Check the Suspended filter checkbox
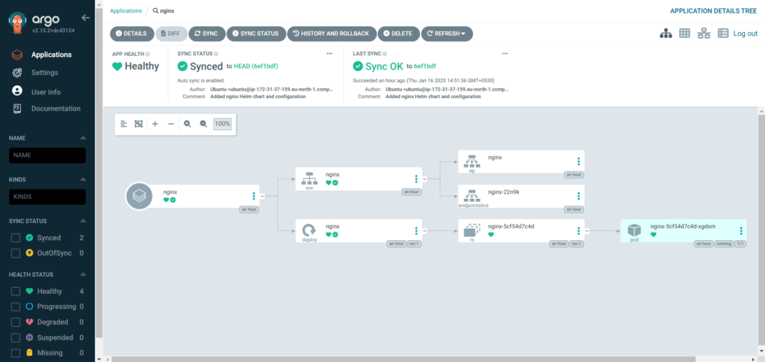This screenshot has height=362, width=765. 16,337
